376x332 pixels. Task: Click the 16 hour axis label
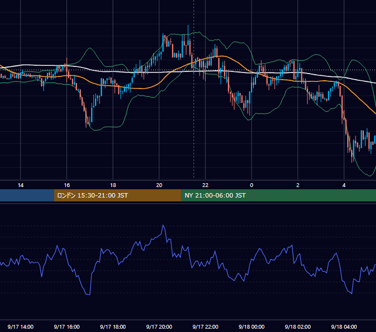click(x=67, y=185)
